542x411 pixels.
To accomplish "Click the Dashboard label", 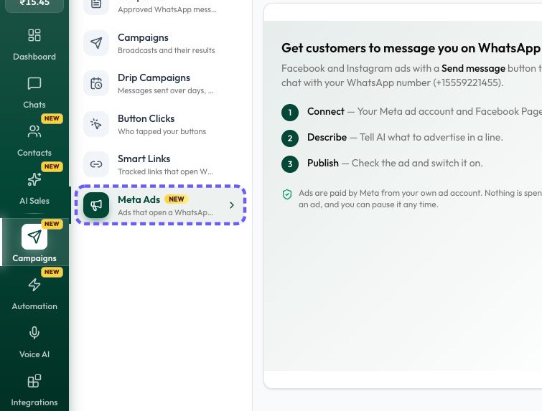I will click(34, 57).
